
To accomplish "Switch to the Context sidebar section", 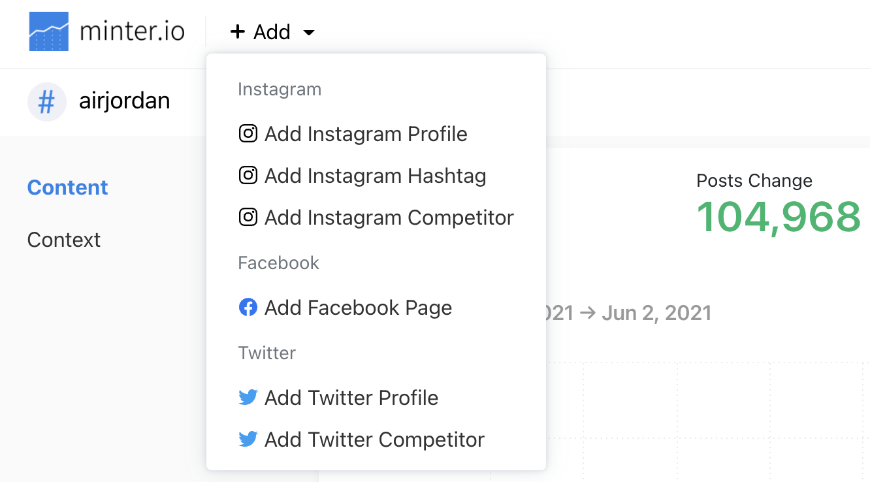I will click(64, 240).
